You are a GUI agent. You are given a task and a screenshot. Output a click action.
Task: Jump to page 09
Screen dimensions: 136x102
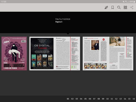point(103,99)
